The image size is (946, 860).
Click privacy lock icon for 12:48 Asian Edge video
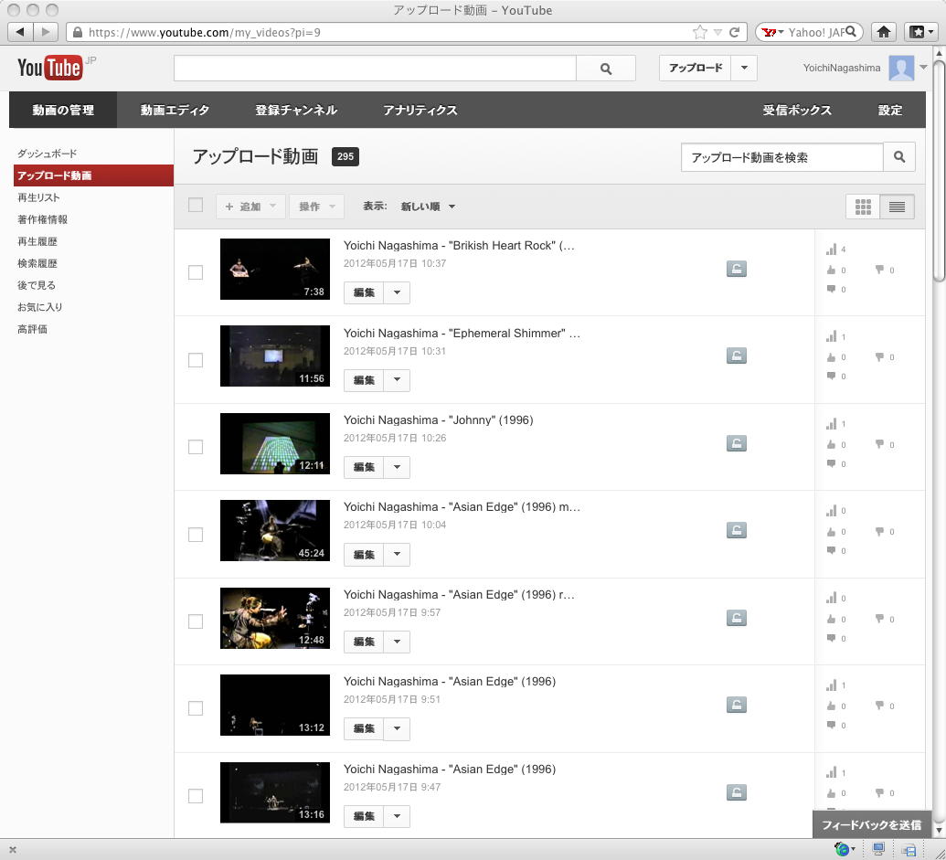point(736,618)
